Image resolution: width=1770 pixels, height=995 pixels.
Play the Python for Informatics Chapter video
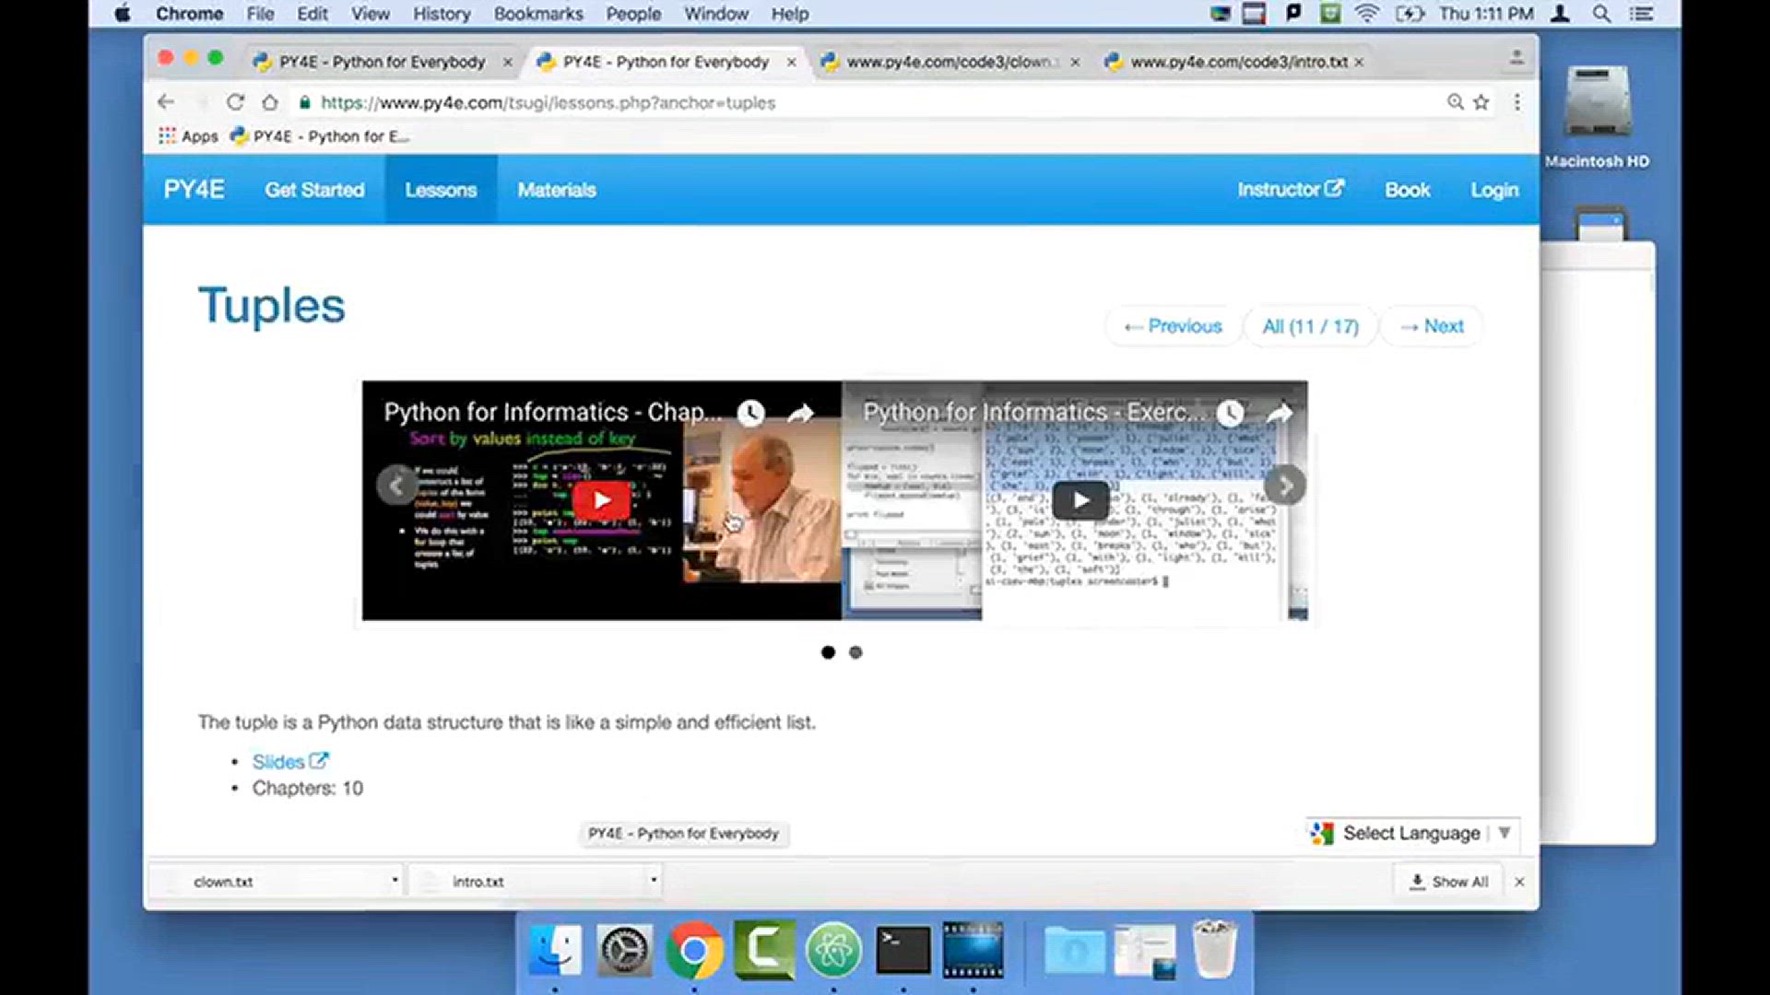(601, 500)
